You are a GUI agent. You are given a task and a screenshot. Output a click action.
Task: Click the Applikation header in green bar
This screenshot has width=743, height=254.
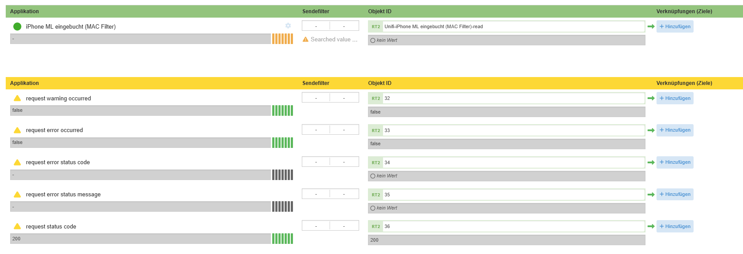(24, 11)
